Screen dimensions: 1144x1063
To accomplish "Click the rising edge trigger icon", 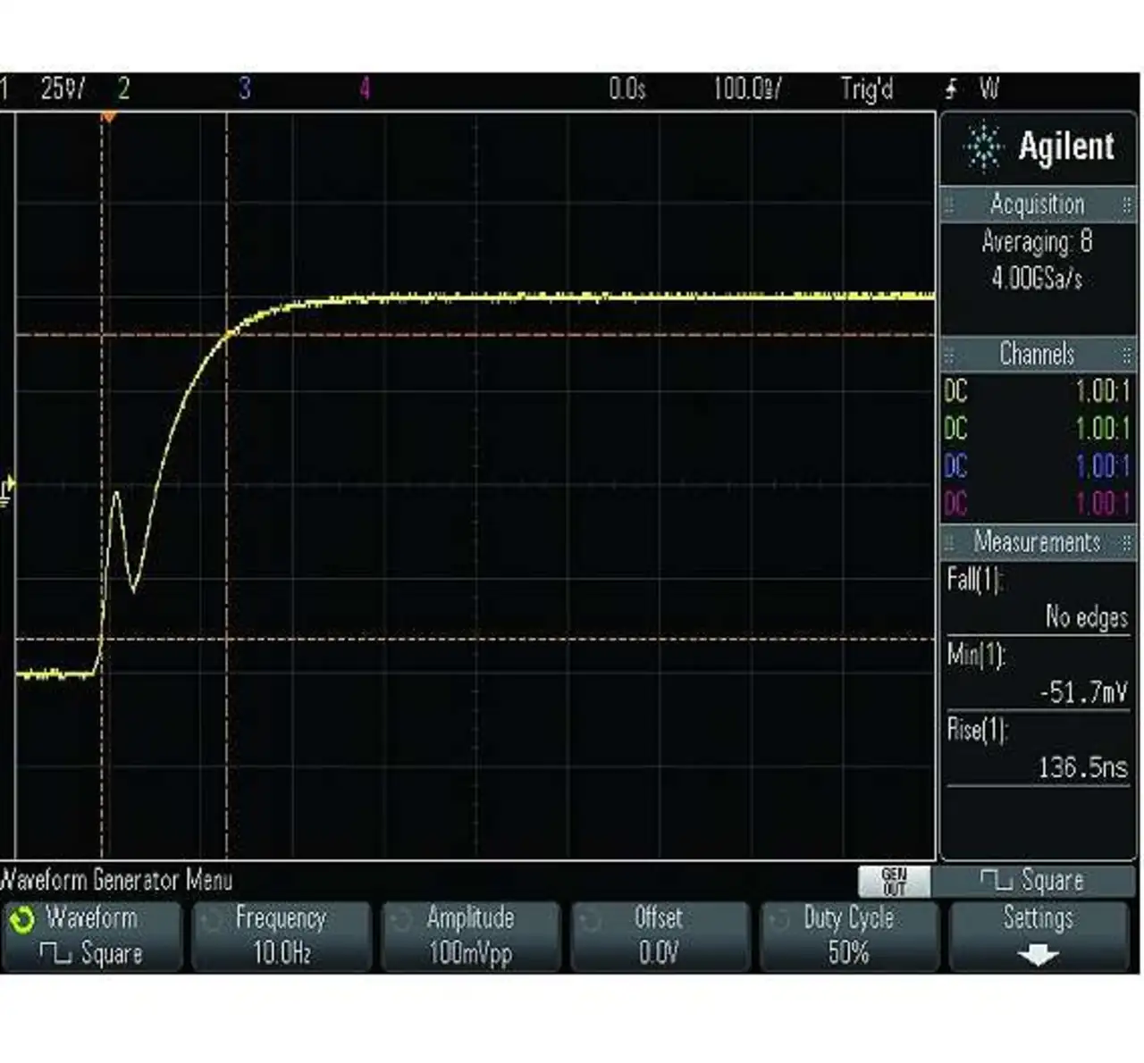I will [951, 88].
